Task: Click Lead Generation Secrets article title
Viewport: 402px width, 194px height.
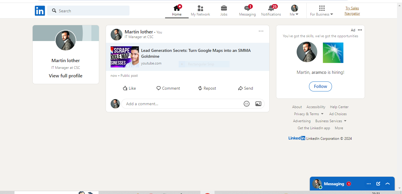Action: 196,53
